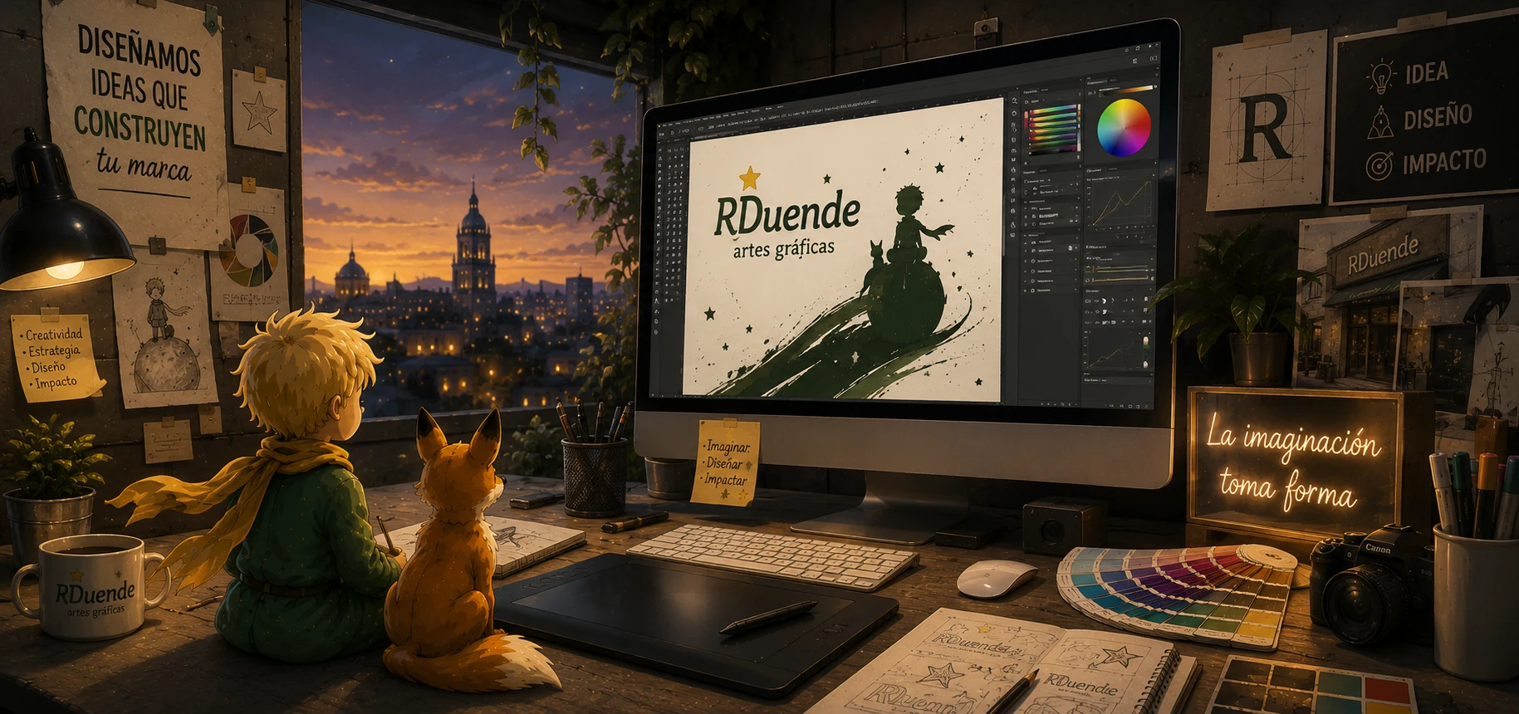
Task: Adjust the orange slider under the green sliders
Action: click(1120, 278)
